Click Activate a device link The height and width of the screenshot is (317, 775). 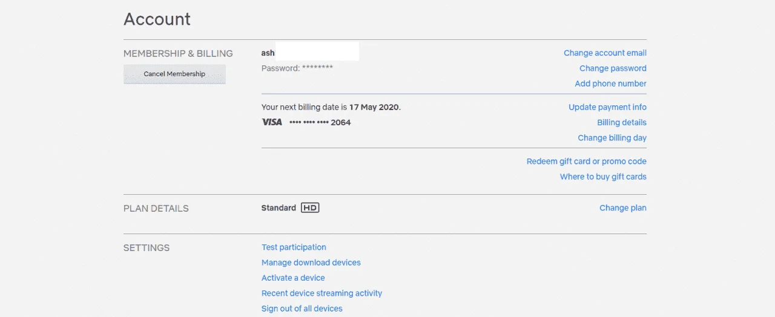(x=293, y=278)
